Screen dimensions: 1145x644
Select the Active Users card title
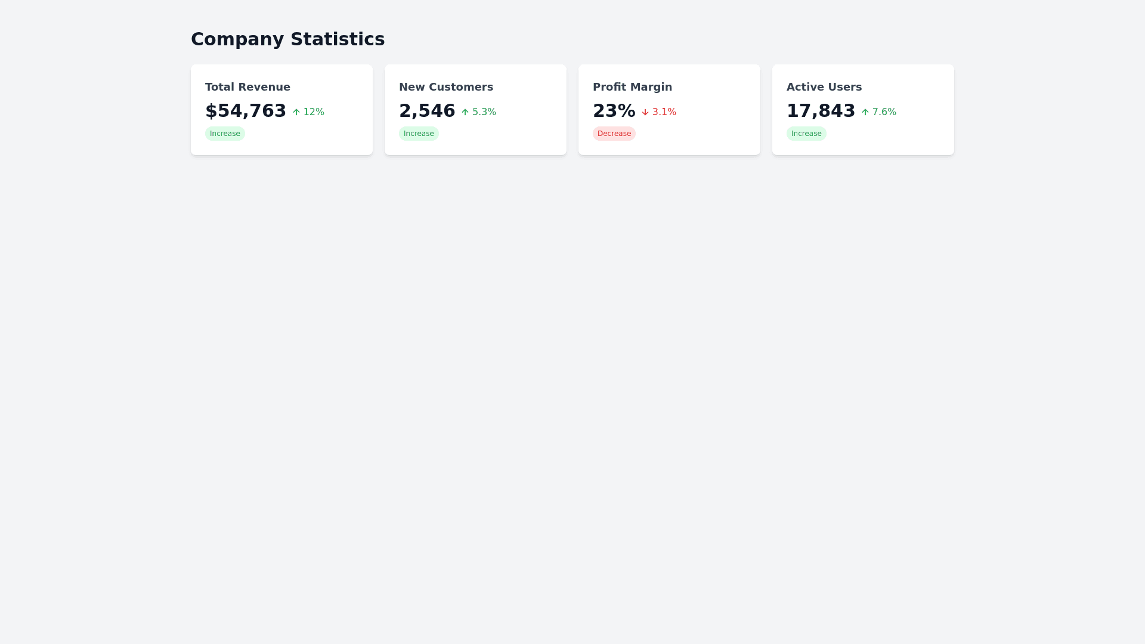[x=824, y=87]
